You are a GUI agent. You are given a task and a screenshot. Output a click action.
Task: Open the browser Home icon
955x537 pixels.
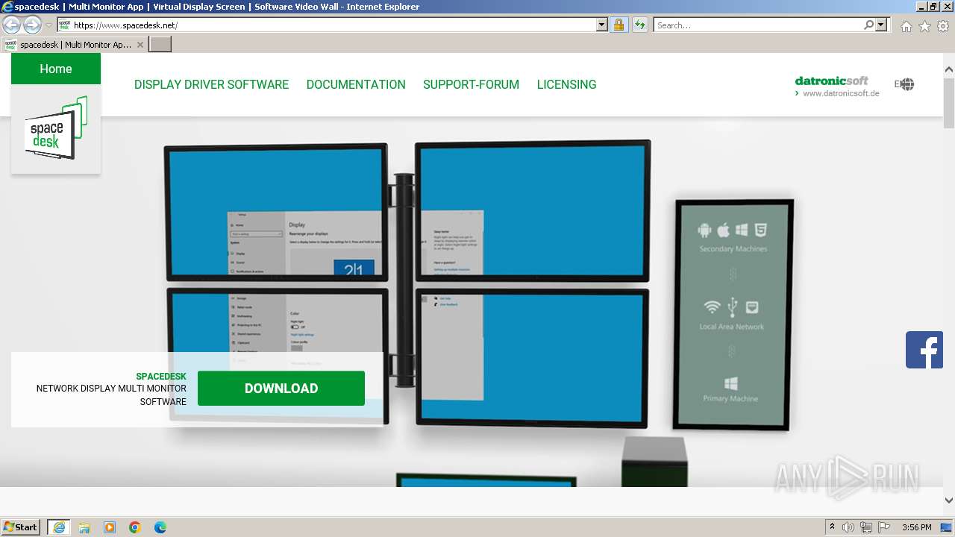click(x=906, y=26)
